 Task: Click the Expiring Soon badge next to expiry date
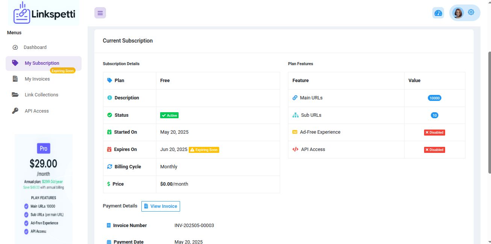tap(204, 150)
